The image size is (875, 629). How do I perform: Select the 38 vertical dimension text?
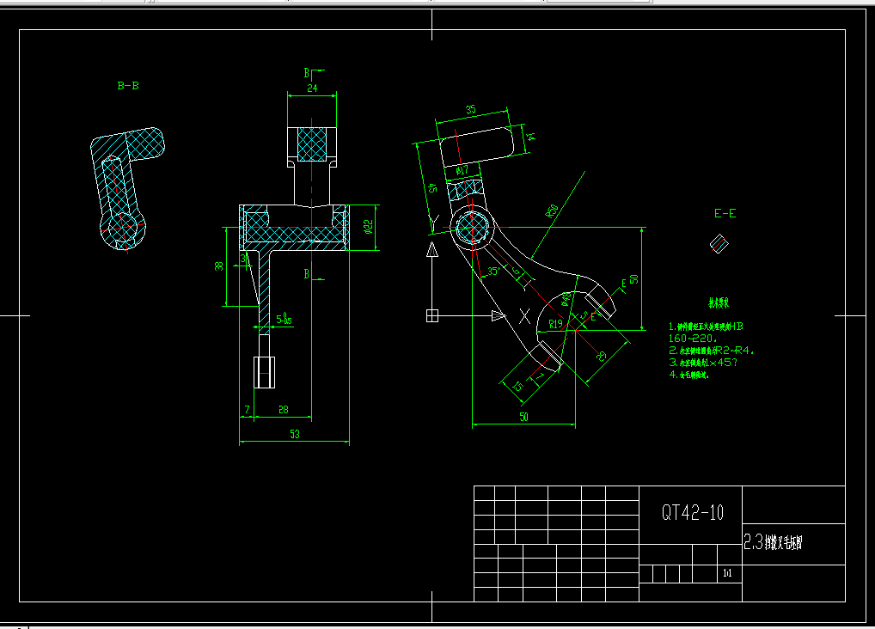[218, 266]
